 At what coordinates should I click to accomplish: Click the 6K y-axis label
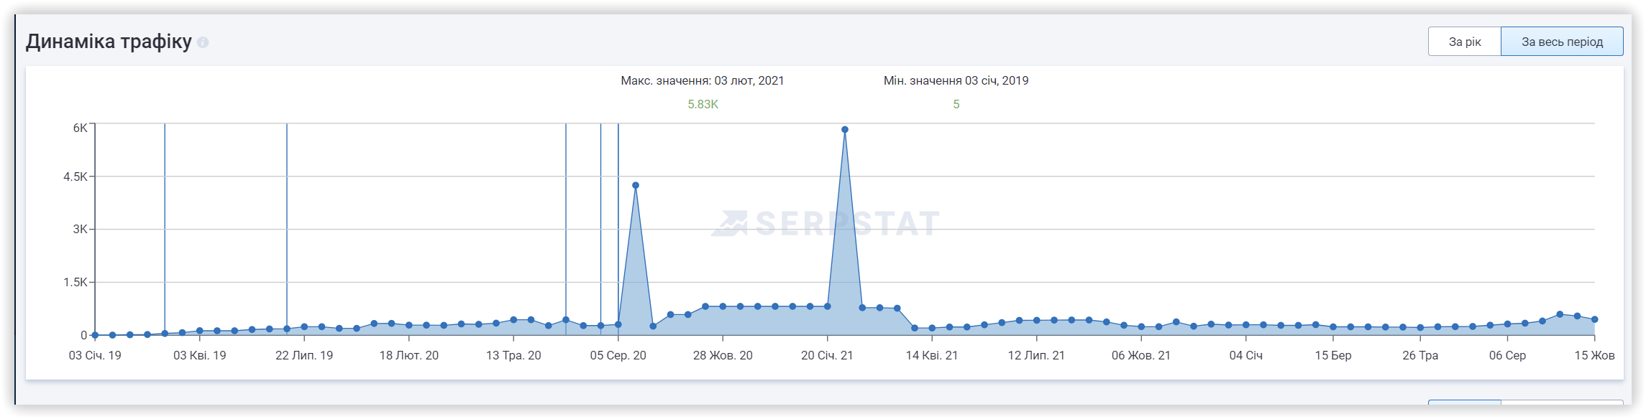(80, 128)
